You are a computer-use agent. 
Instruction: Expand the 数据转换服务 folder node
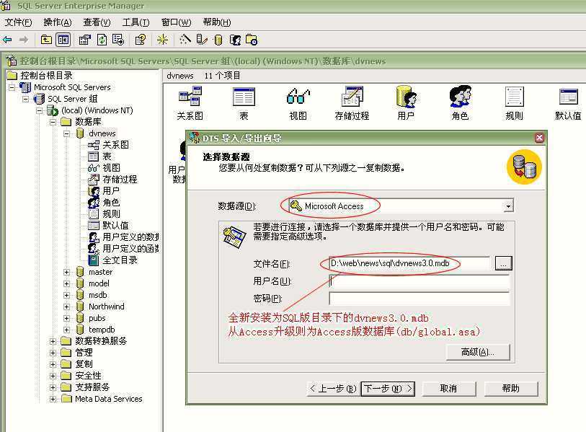coord(53,341)
